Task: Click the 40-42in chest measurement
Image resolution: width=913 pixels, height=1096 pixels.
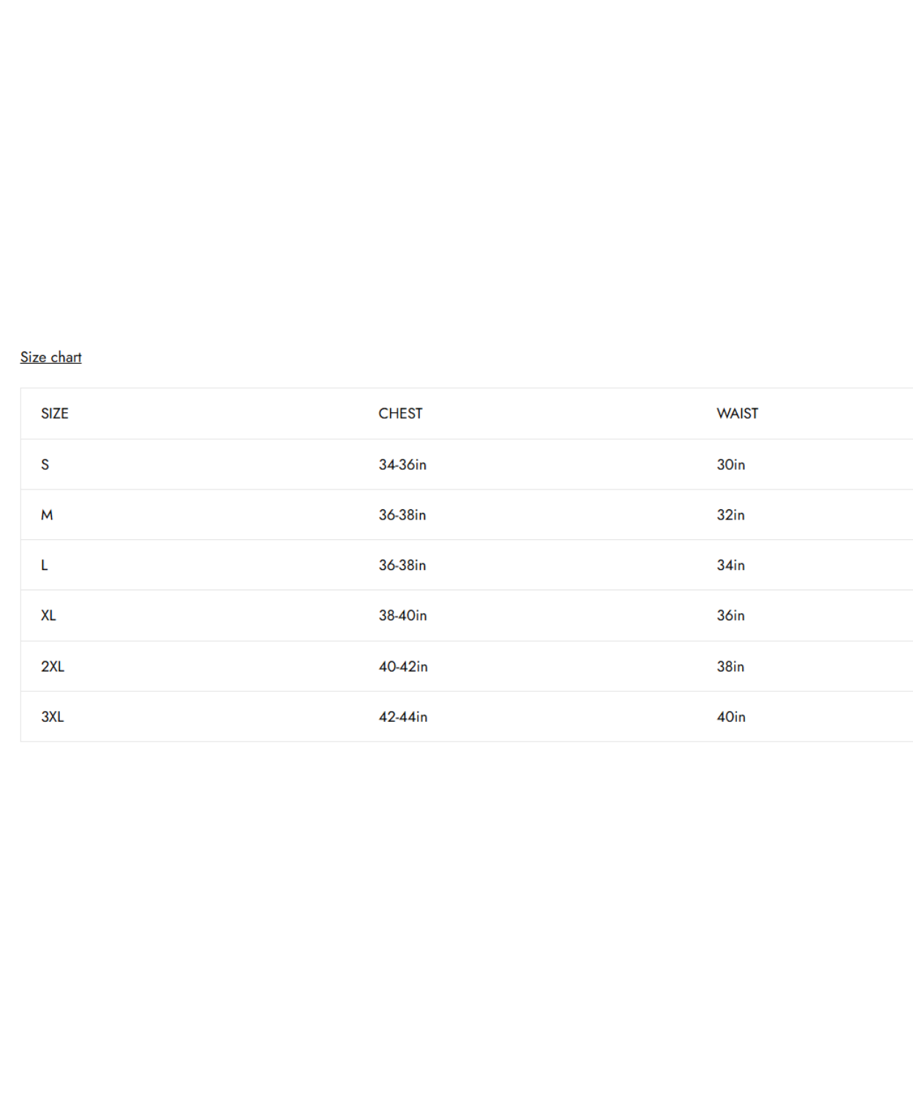Action: 403,666
